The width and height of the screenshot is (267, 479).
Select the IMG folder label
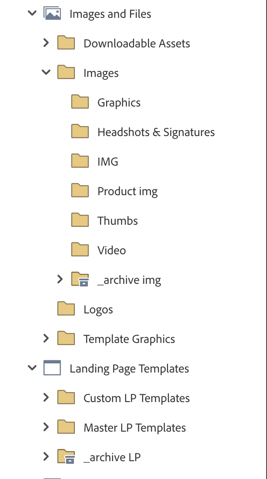[x=108, y=162]
